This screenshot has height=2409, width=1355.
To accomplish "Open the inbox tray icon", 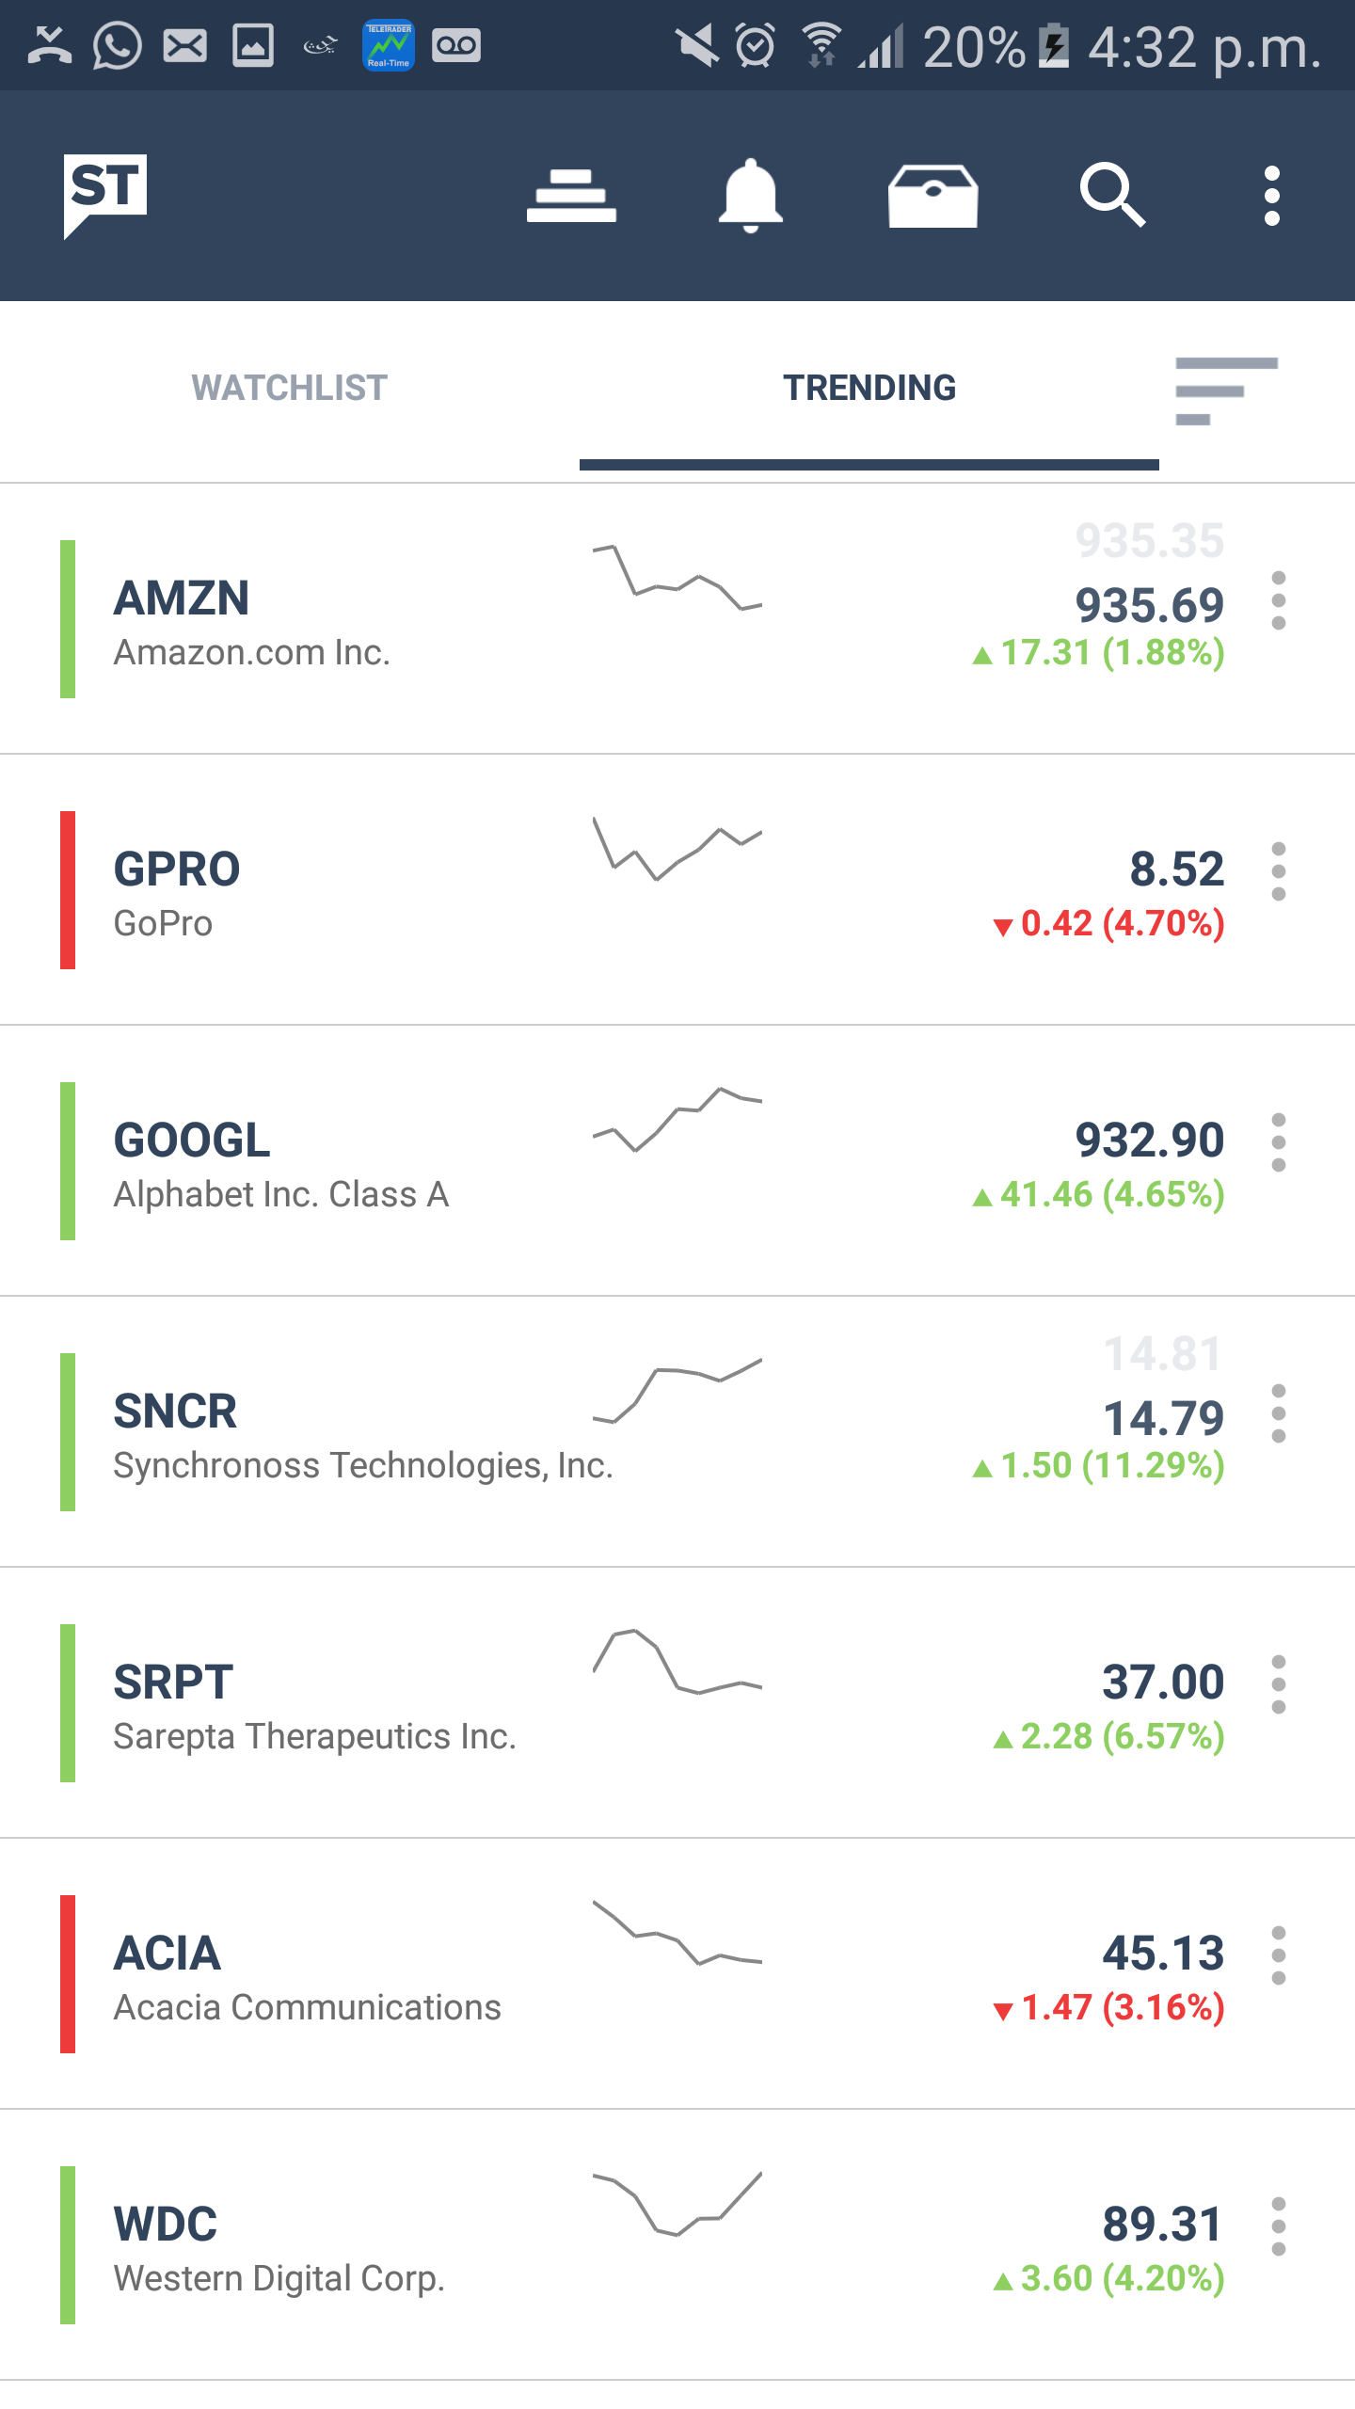I will click(x=933, y=196).
